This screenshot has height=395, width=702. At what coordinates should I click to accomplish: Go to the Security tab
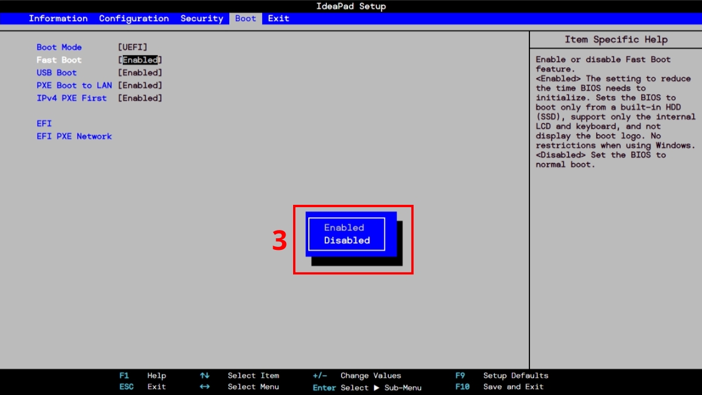[x=201, y=18]
